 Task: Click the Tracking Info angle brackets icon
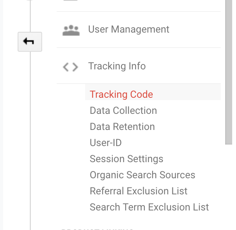coord(70,67)
